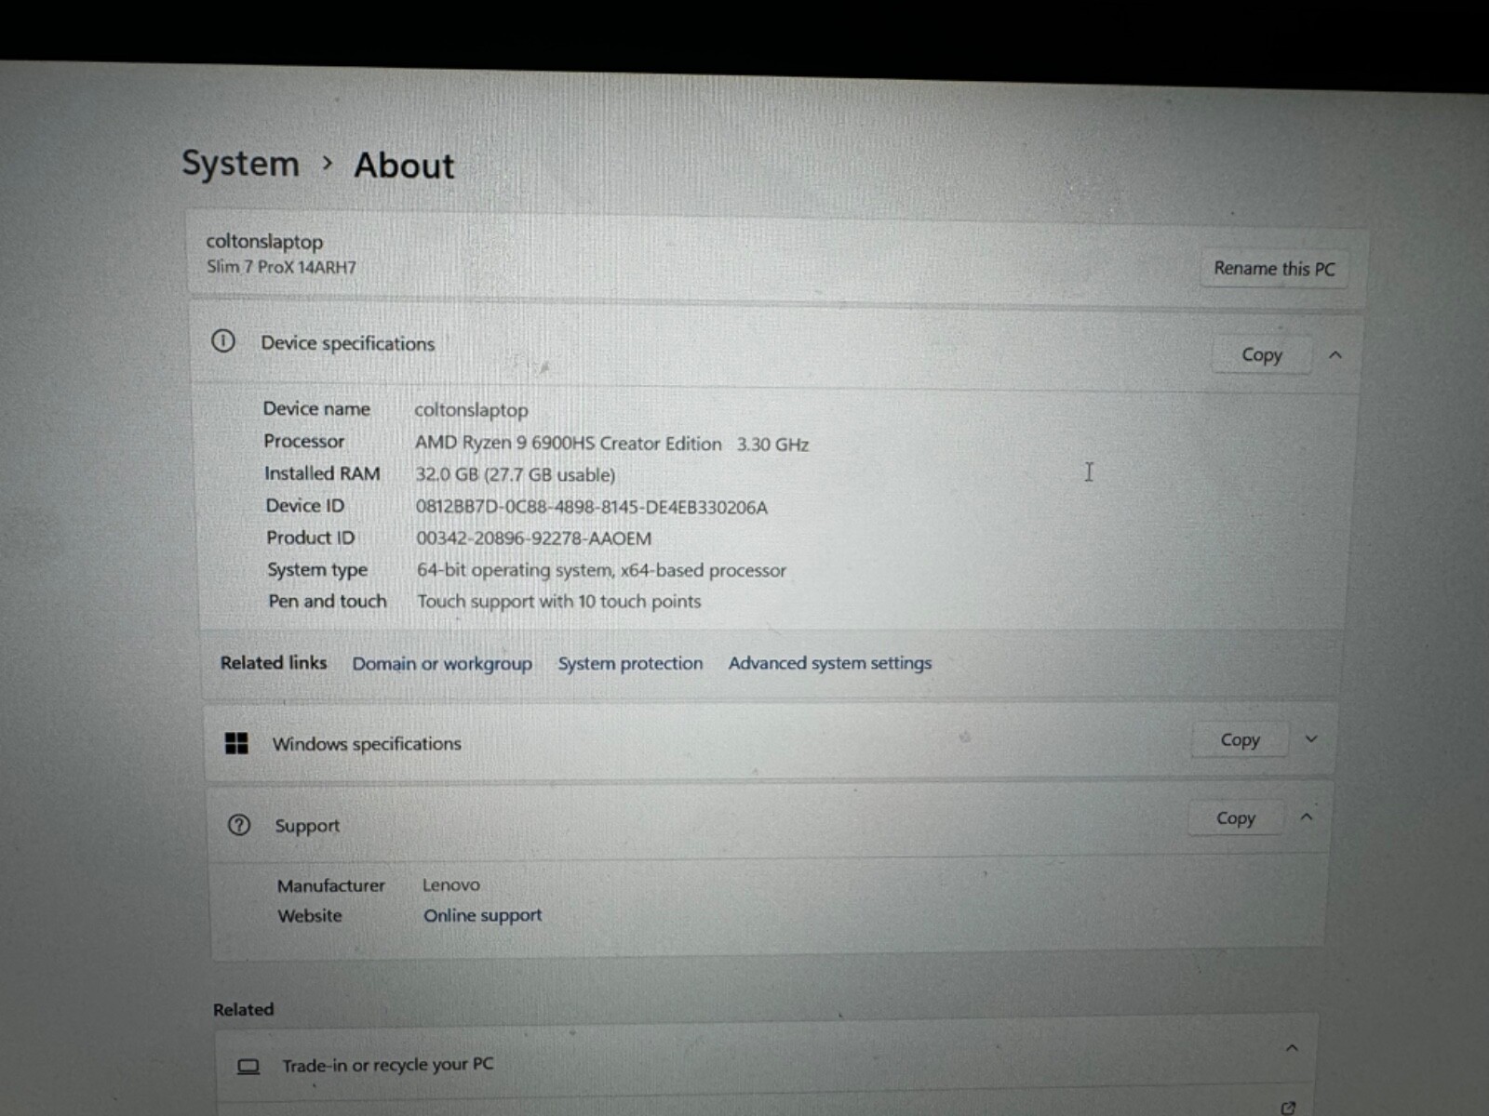Click the Trade-in laptop icon

pyautogui.click(x=248, y=1066)
